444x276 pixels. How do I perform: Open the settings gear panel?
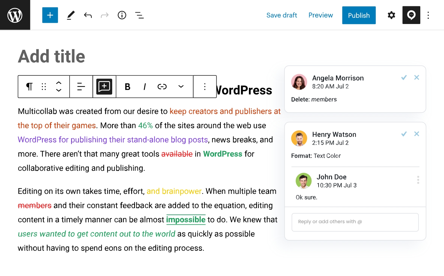pyautogui.click(x=391, y=15)
